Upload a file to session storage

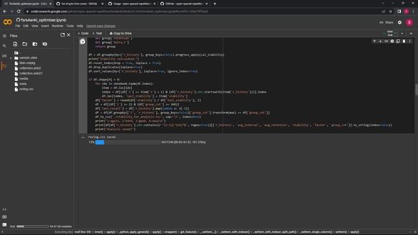pos(15,44)
